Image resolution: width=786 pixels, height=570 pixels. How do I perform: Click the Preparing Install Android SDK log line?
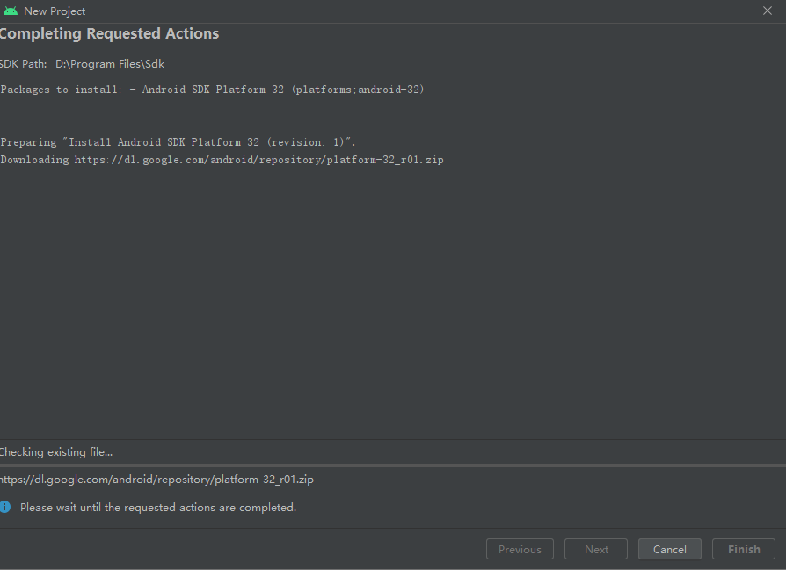click(178, 142)
